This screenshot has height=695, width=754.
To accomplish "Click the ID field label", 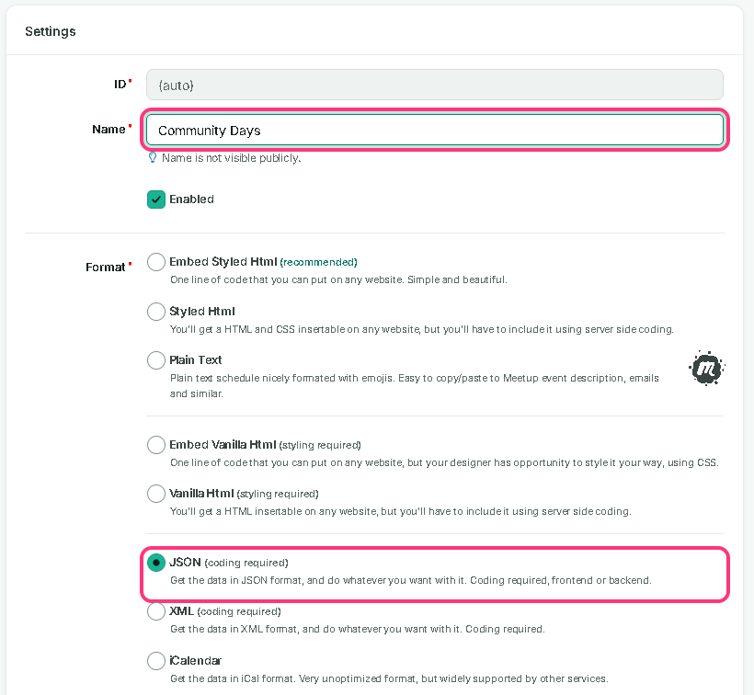I will (120, 84).
